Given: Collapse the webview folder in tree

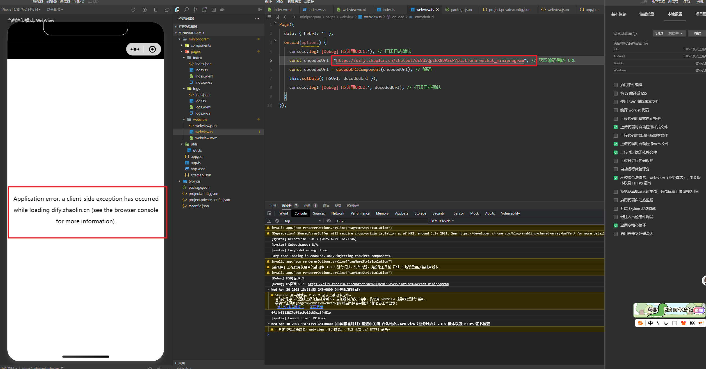Looking at the screenshot, I should point(184,120).
